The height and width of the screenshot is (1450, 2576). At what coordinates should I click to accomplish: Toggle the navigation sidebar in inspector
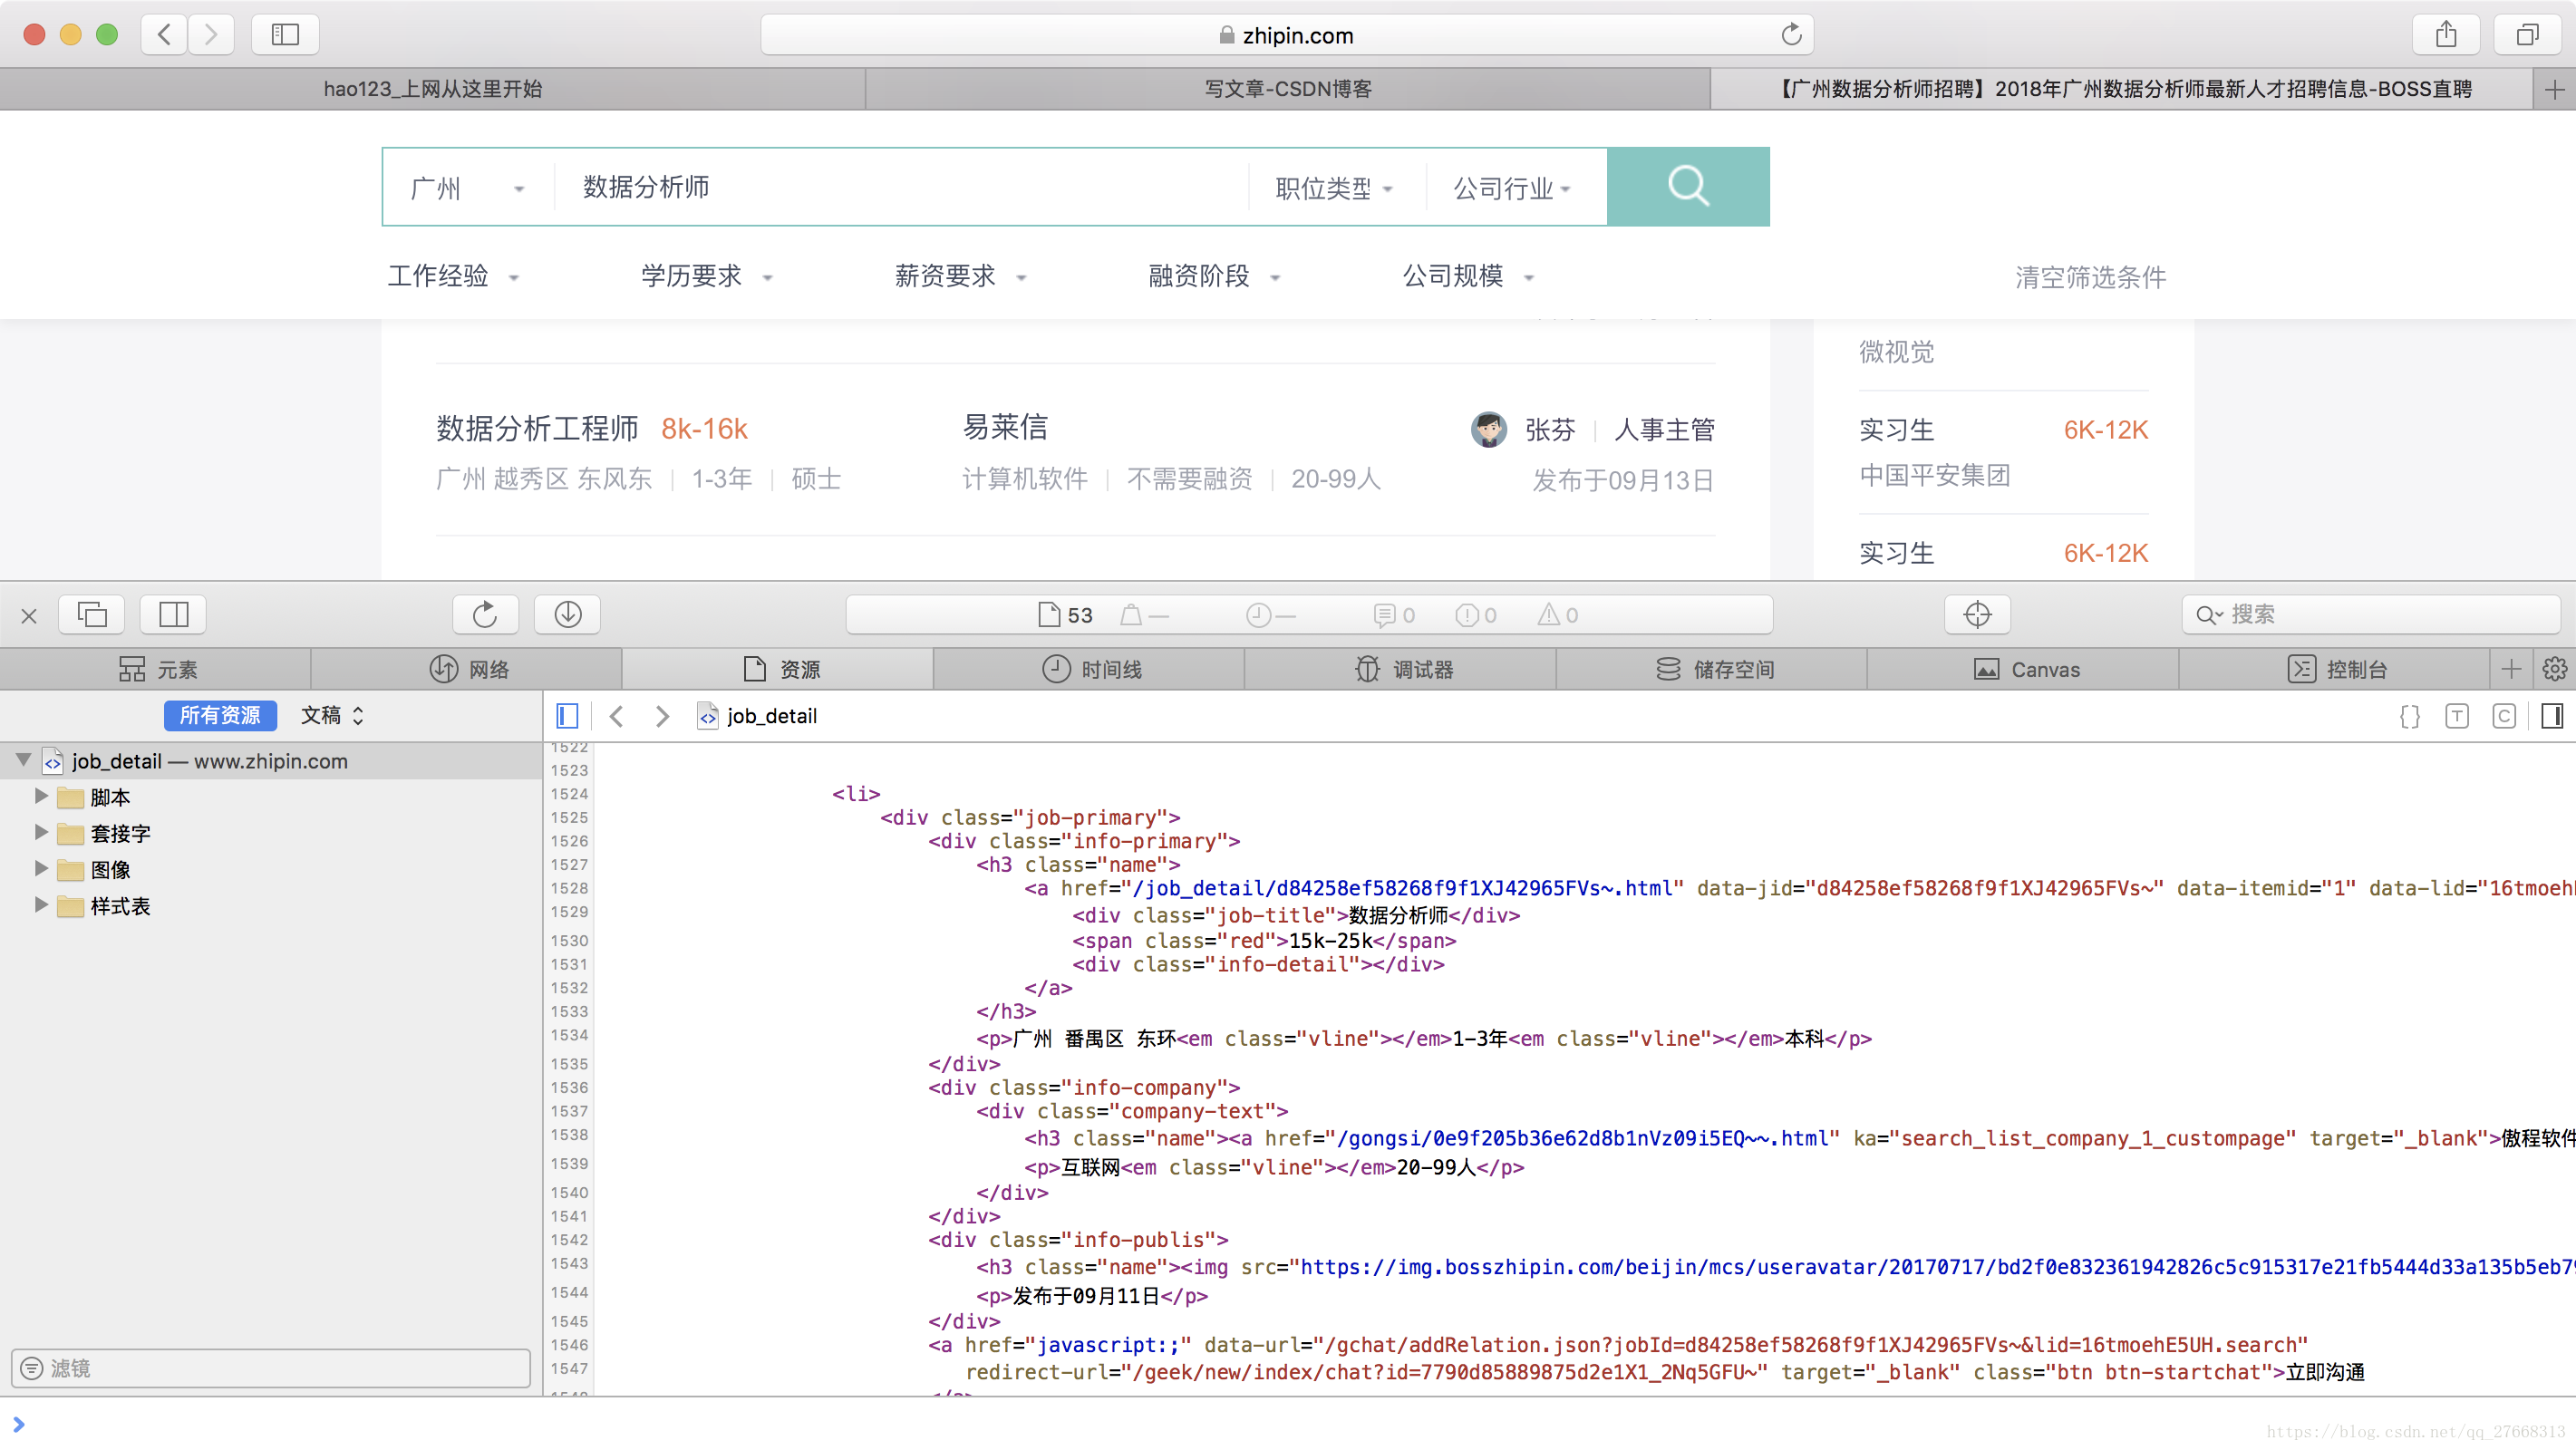567,716
